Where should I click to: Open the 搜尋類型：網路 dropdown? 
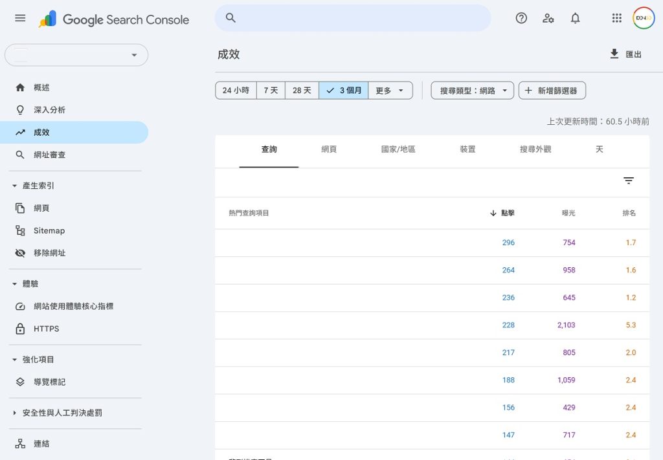pos(473,91)
